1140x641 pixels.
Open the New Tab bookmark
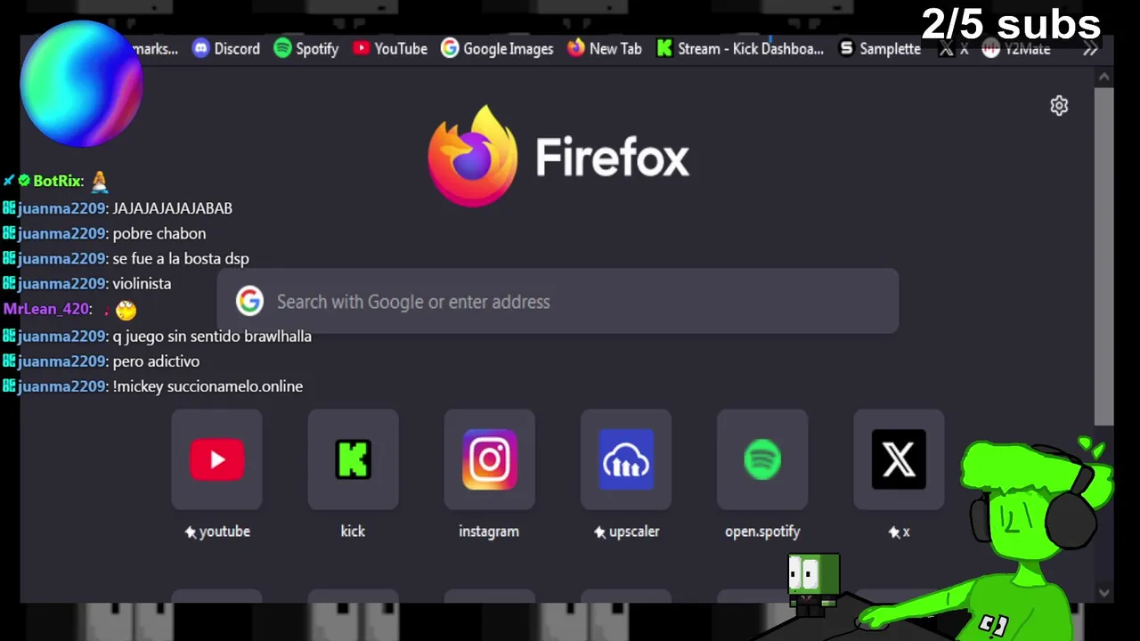604,49
